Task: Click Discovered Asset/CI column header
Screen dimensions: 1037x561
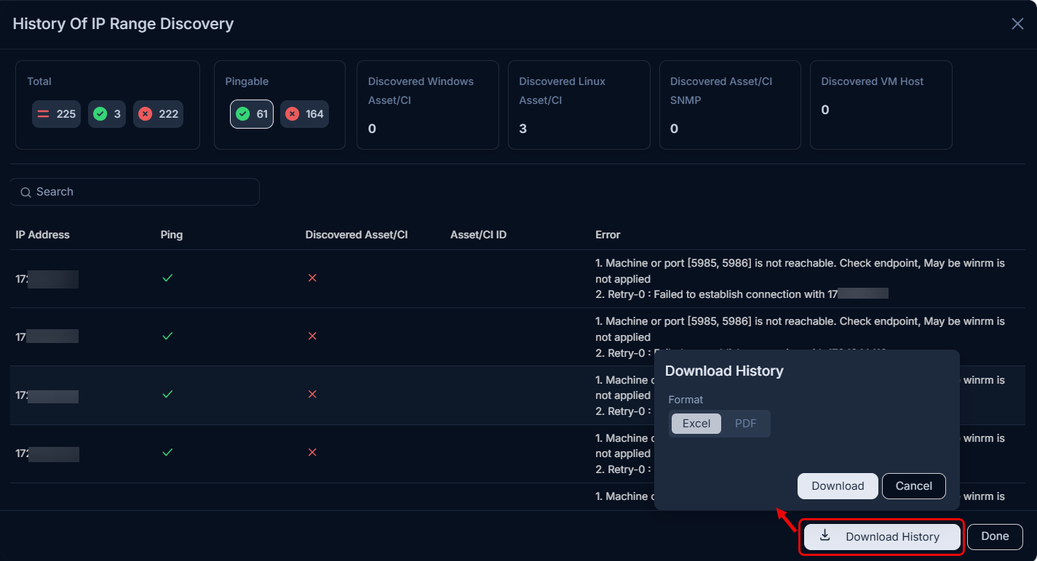Action: (357, 235)
